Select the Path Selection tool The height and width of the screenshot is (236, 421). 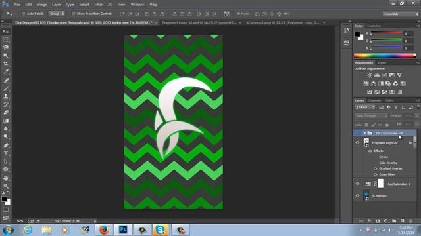pos(6,162)
